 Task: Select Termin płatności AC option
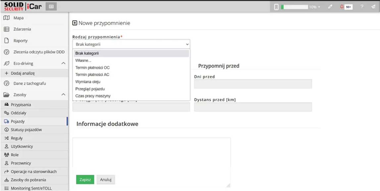131,75
